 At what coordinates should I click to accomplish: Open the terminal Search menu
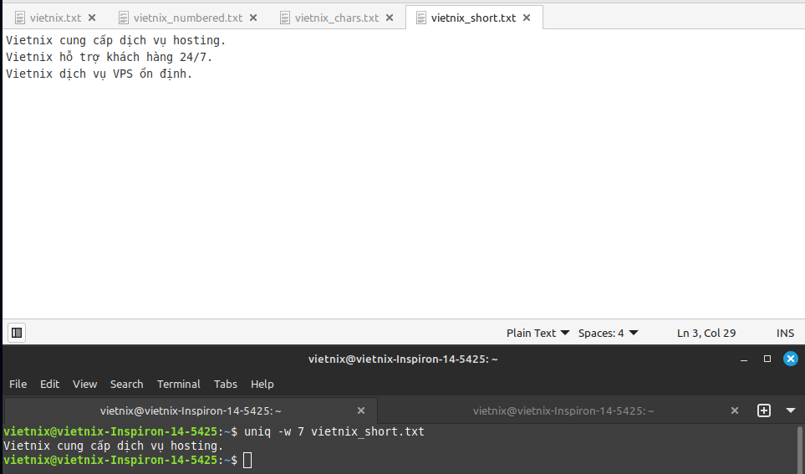coord(126,384)
